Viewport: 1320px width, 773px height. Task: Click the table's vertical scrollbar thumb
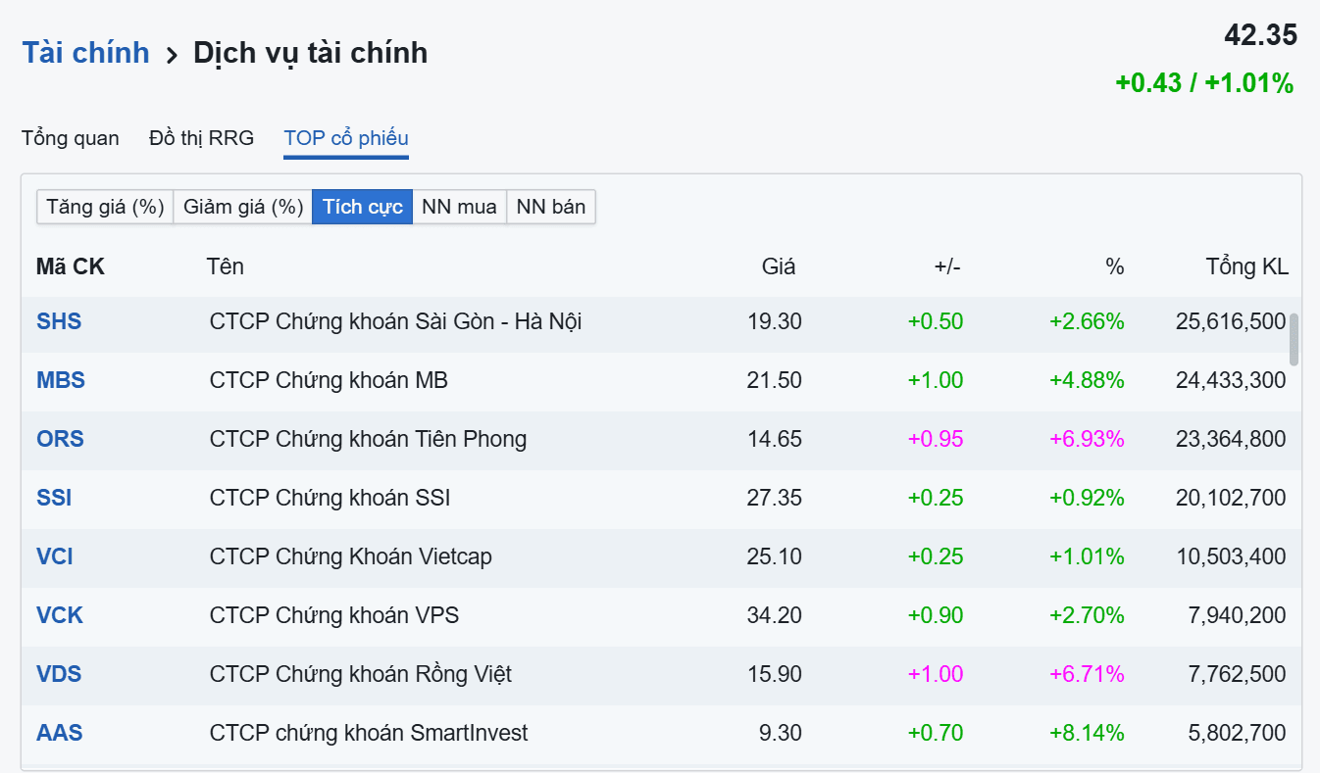click(x=1294, y=340)
